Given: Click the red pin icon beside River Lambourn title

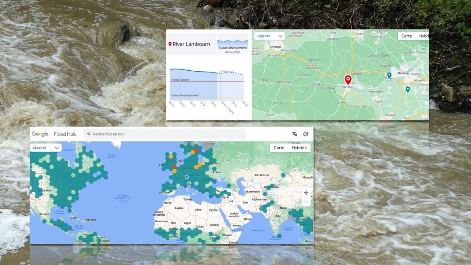Looking at the screenshot, I should click(170, 44).
